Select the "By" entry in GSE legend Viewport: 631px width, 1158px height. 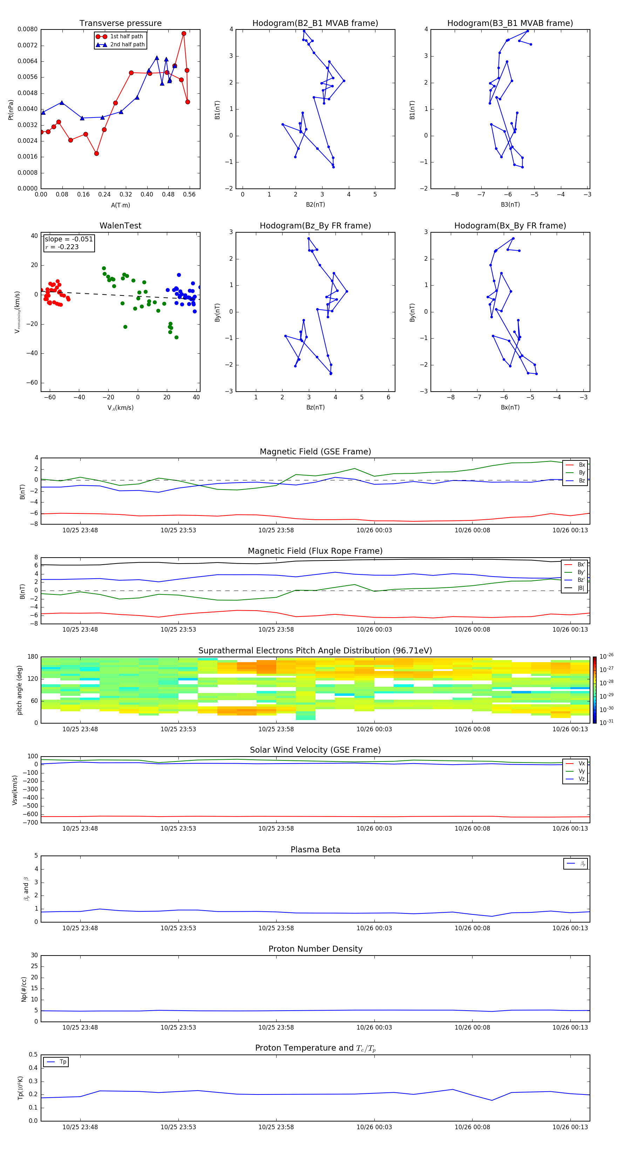point(575,472)
